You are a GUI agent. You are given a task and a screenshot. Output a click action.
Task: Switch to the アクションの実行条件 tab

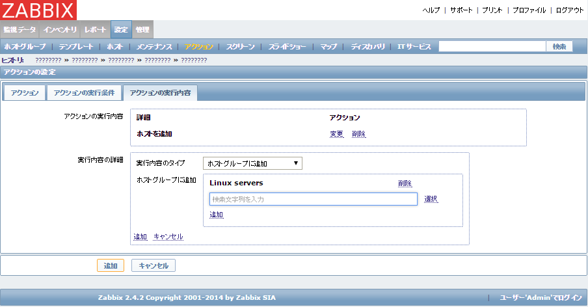click(x=84, y=93)
